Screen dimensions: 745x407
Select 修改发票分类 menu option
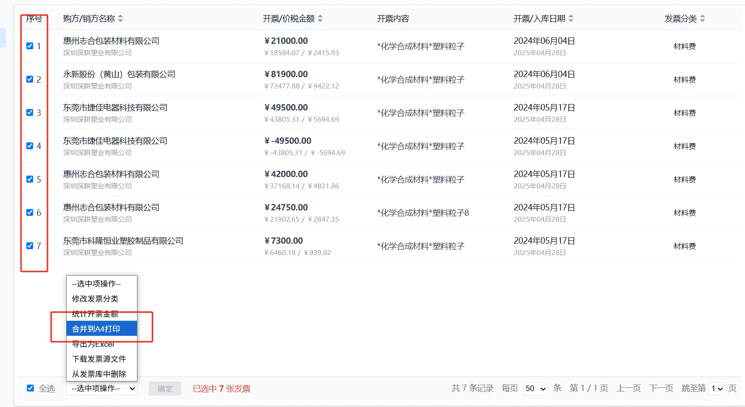point(95,298)
